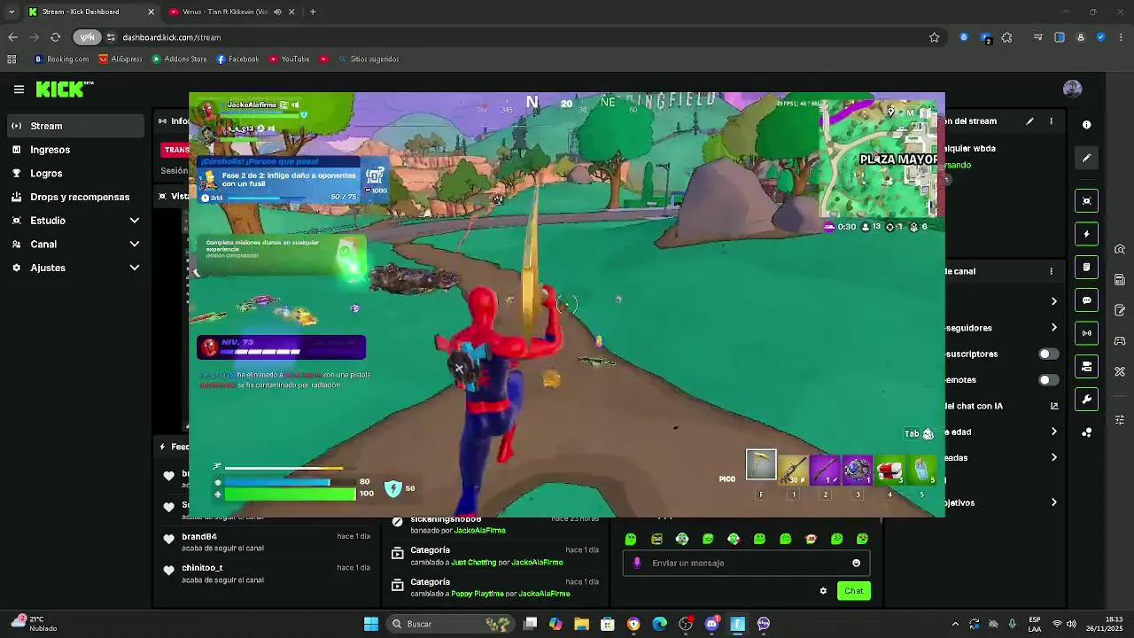Open channel panel three-dot menu
The width and height of the screenshot is (1134, 638).
click(1052, 271)
